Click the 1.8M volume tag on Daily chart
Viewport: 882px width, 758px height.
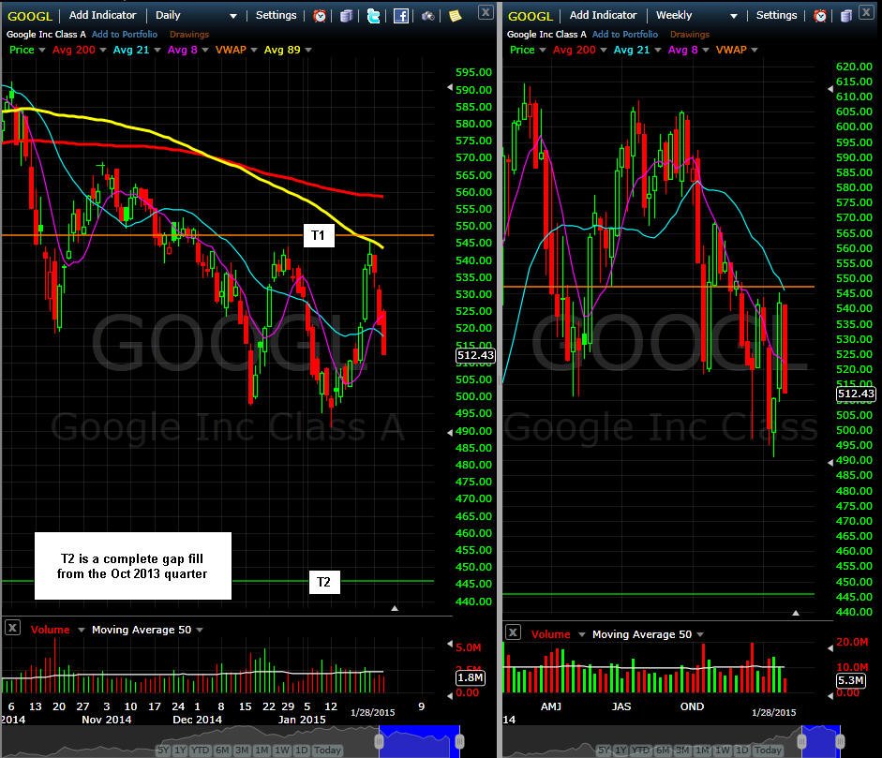(470, 677)
